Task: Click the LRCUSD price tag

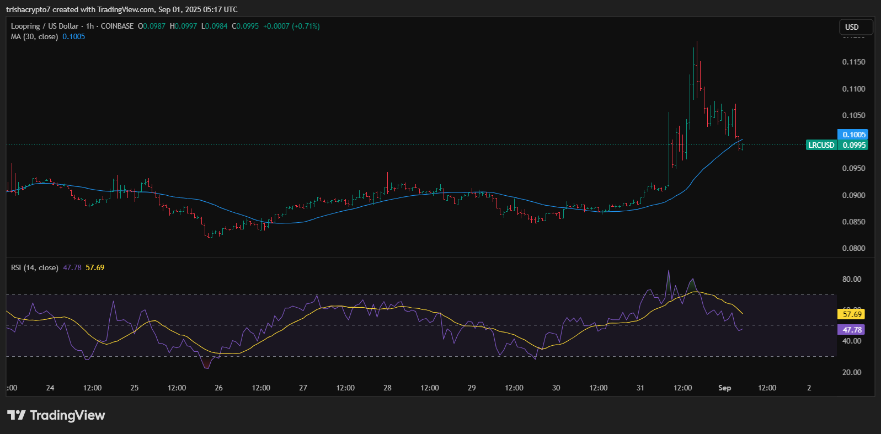Action: tap(821, 145)
